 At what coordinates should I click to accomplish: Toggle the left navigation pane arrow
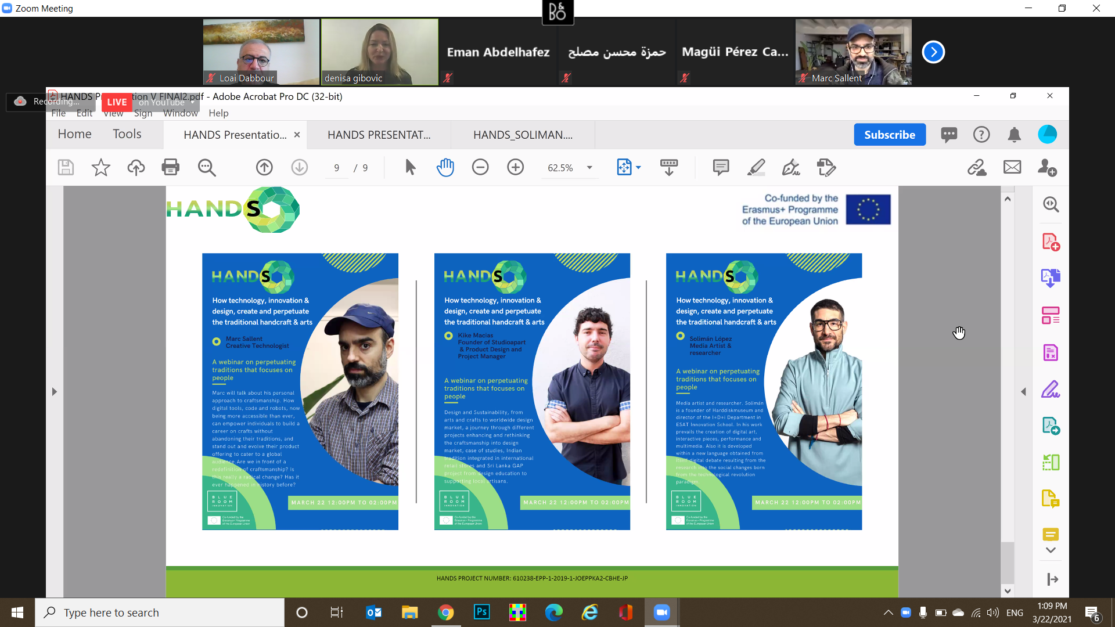coord(55,392)
